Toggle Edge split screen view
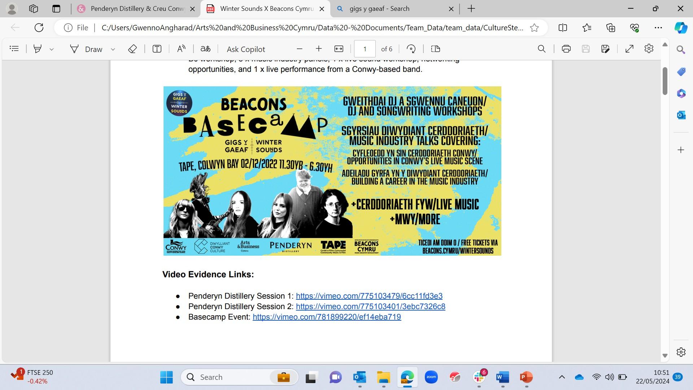The image size is (693, 390). pyautogui.click(x=562, y=28)
